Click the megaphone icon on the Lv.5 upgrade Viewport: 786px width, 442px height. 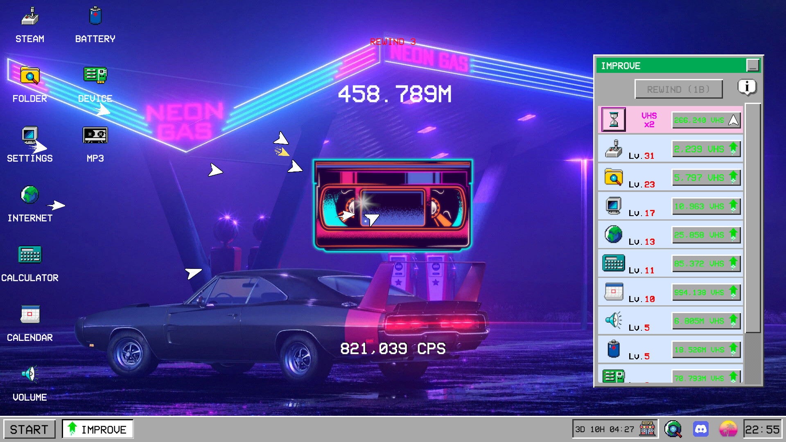click(613, 320)
